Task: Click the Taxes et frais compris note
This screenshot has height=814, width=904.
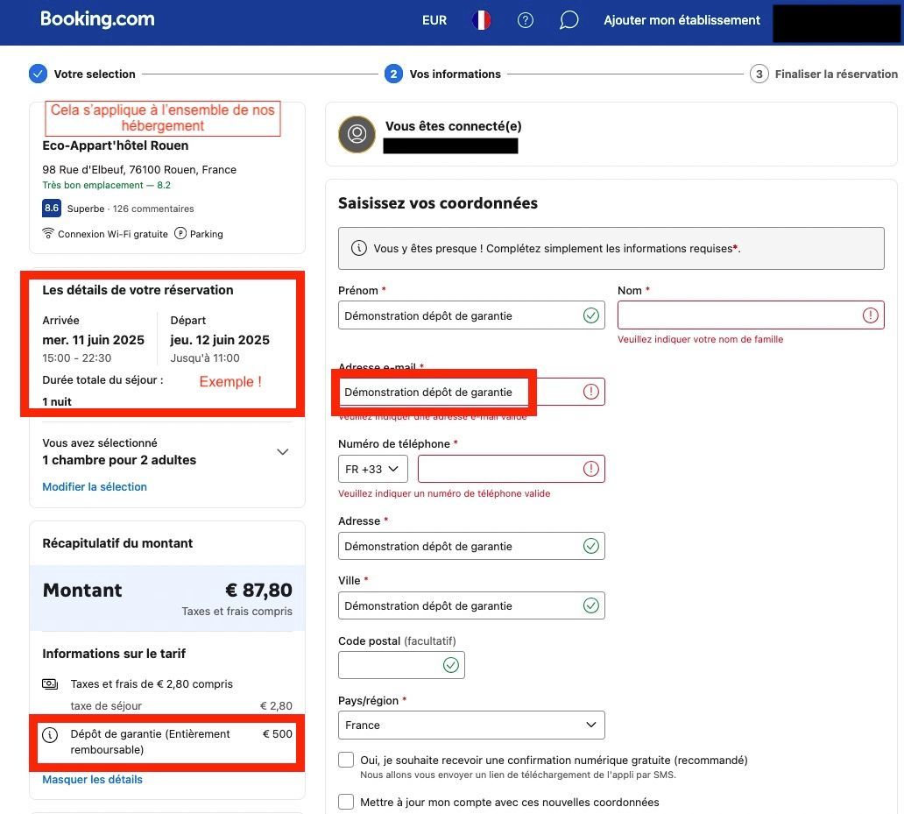Action: pyautogui.click(x=237, y=611)
